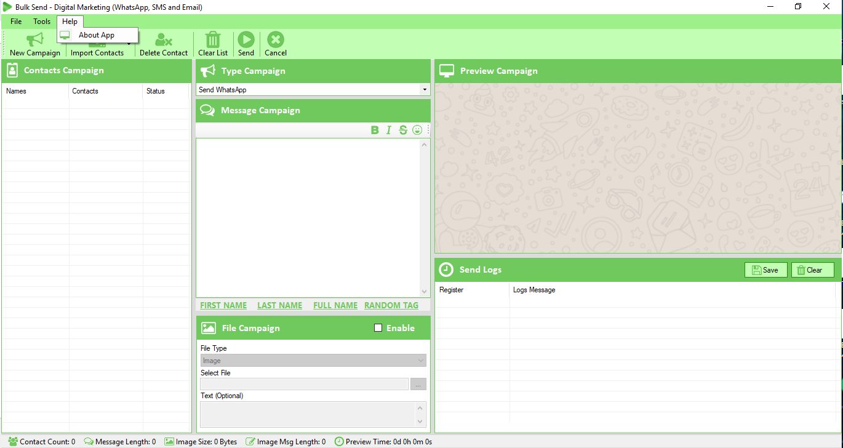843x448 pixels.
Task: Choose About App from the Help menu
Action: coord(97,35)
